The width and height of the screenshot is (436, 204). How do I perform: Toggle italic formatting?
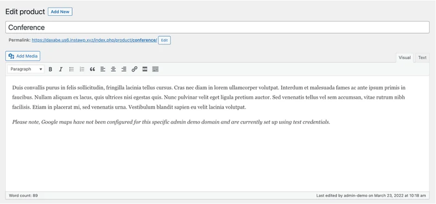pyautogui.click(x=61, y=69)
